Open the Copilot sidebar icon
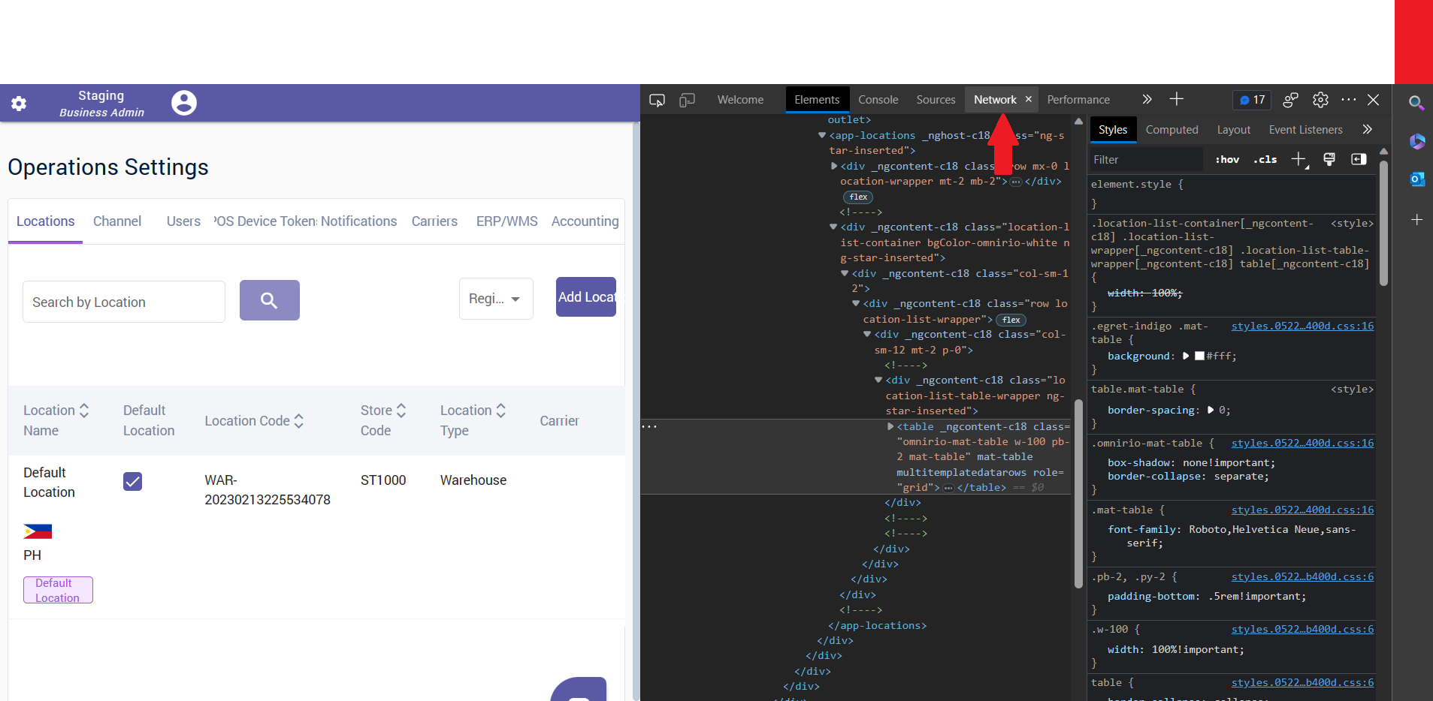The height and width of the screenshot is (701, 1433). coord(1417,141)
